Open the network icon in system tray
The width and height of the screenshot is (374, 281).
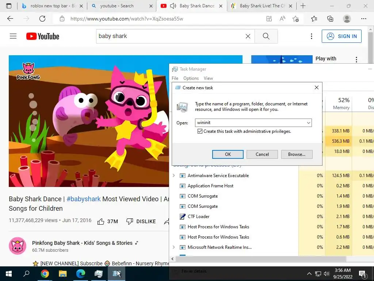tap(318, 274)
